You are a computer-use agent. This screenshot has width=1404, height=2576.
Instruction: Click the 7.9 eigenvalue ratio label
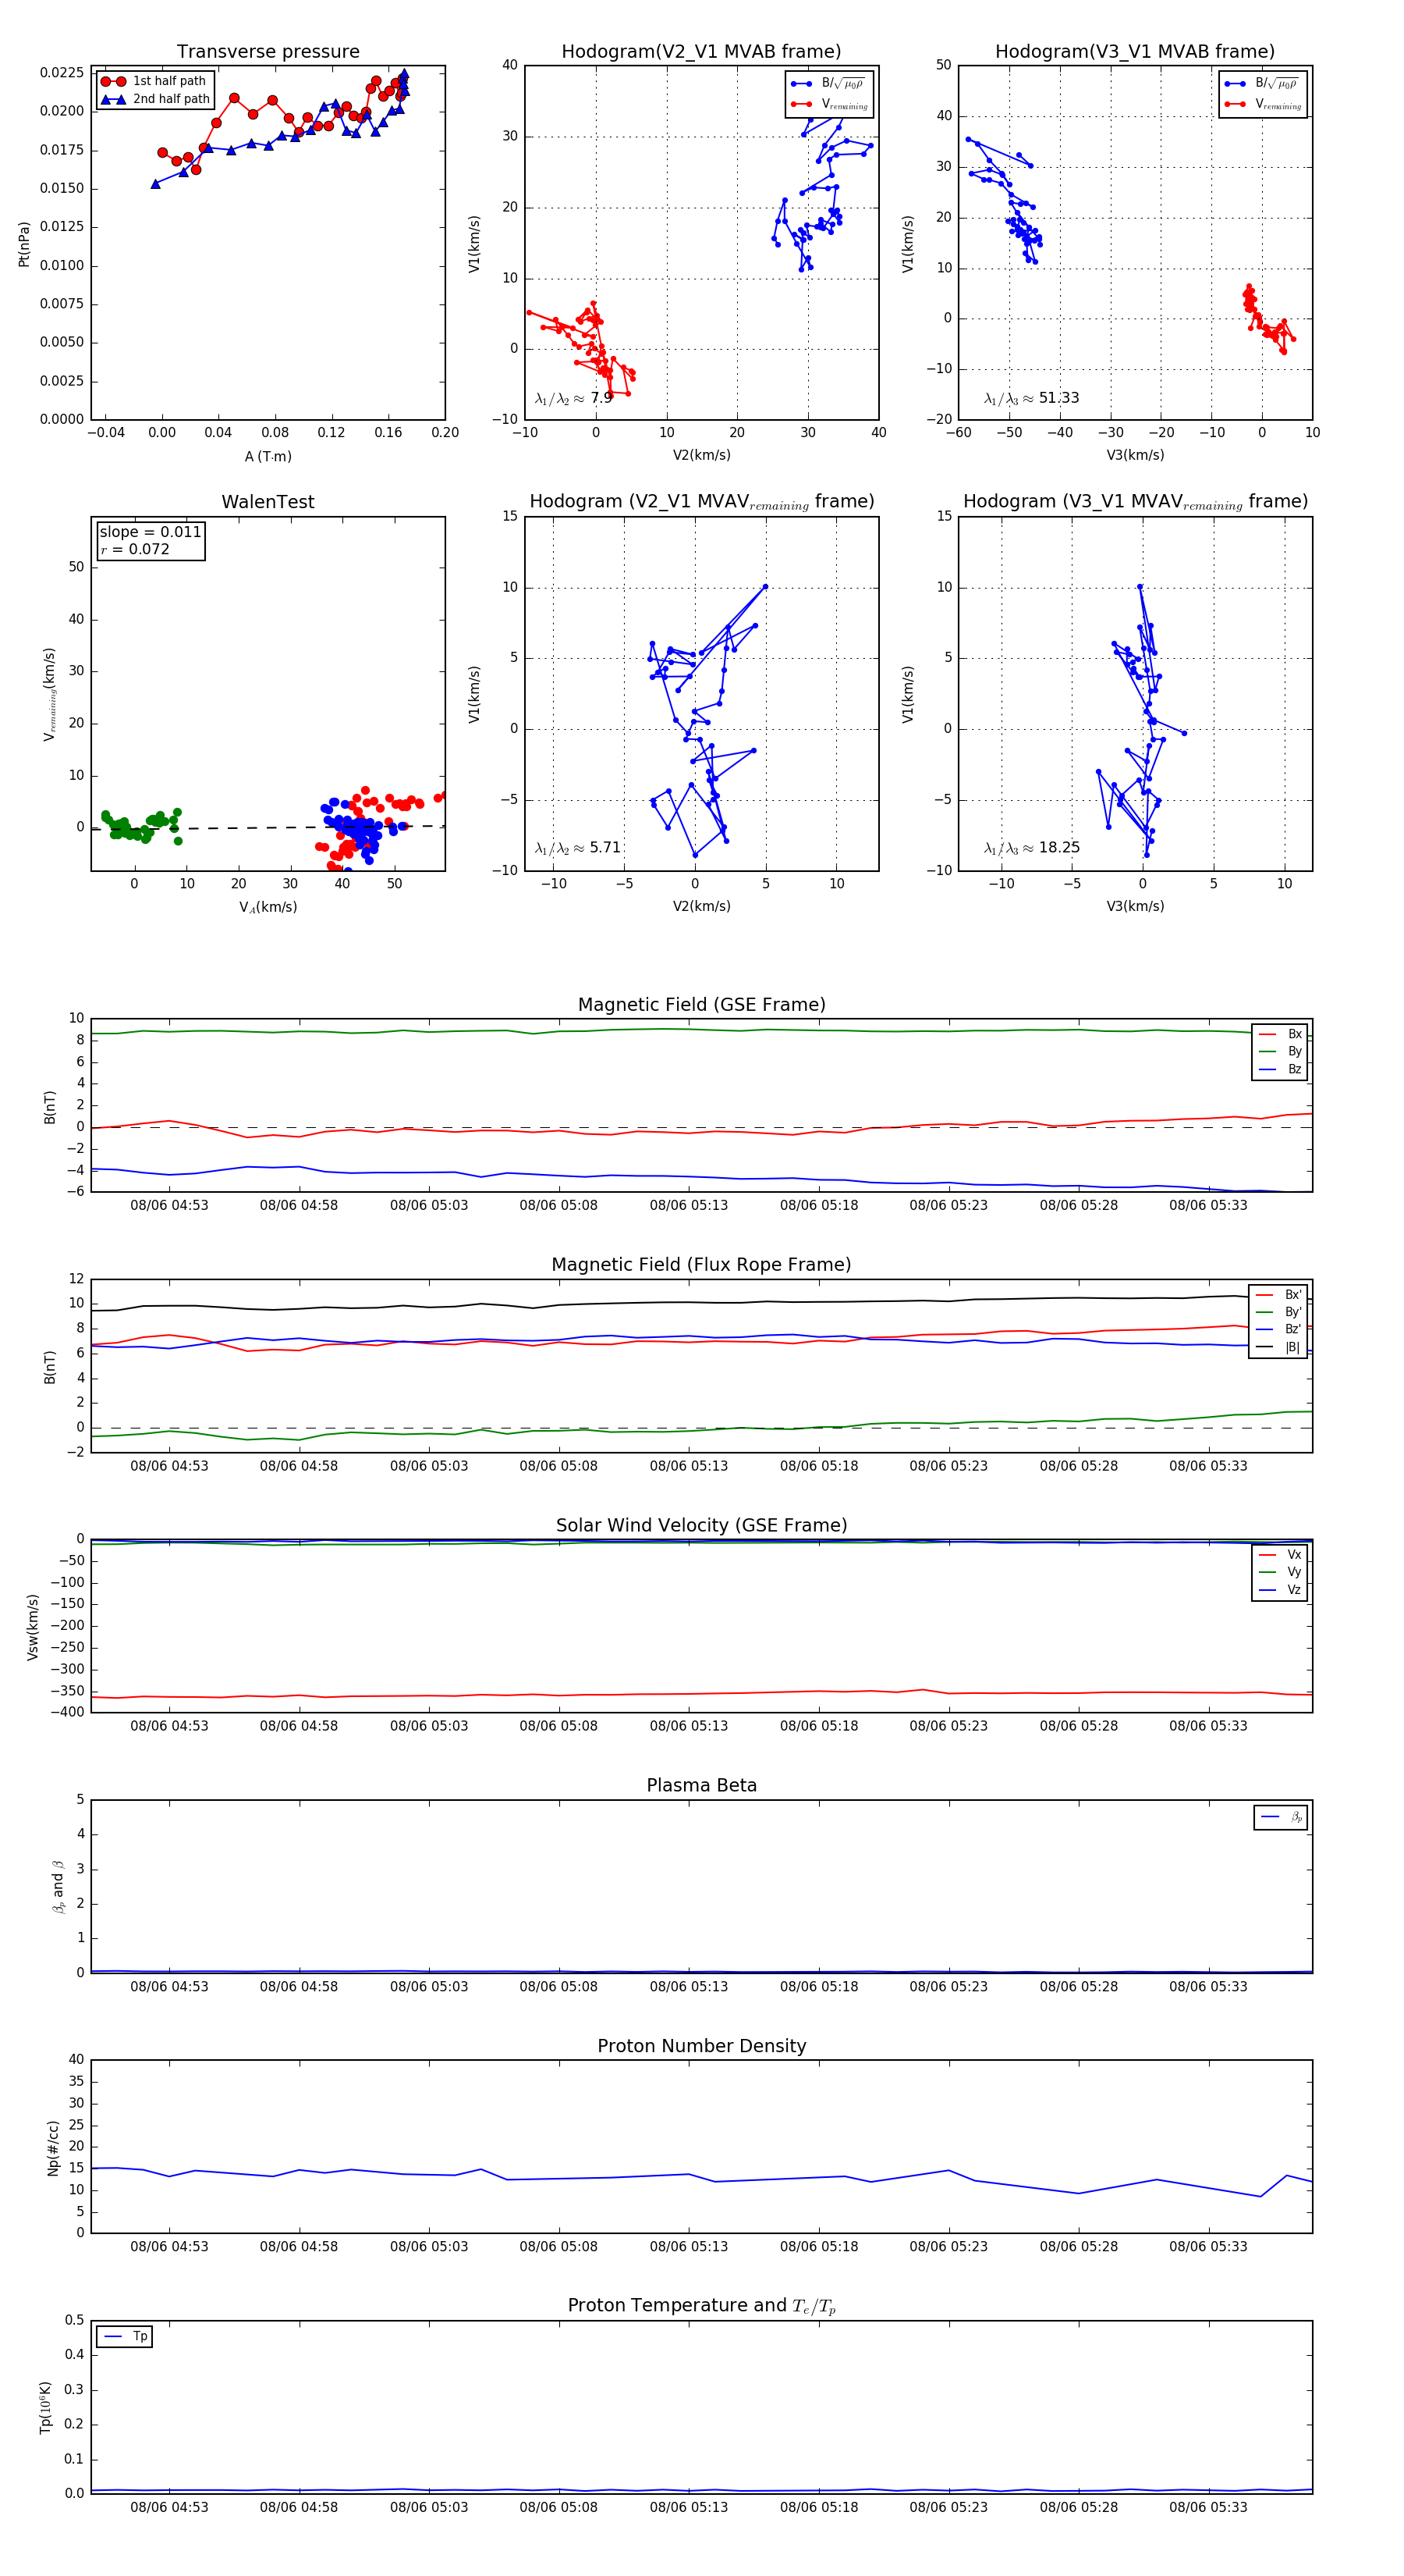click(x=573, y=398)
